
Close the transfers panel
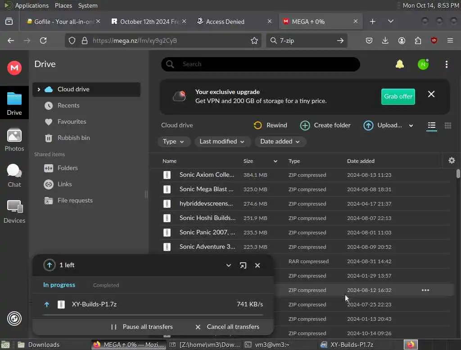[257, 265]
